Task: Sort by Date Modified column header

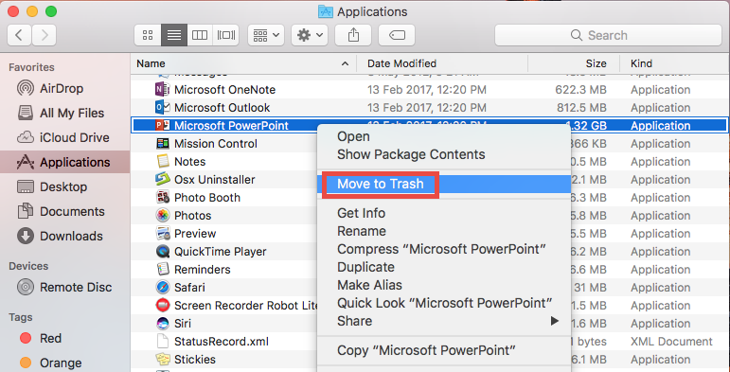Action: 401,63
